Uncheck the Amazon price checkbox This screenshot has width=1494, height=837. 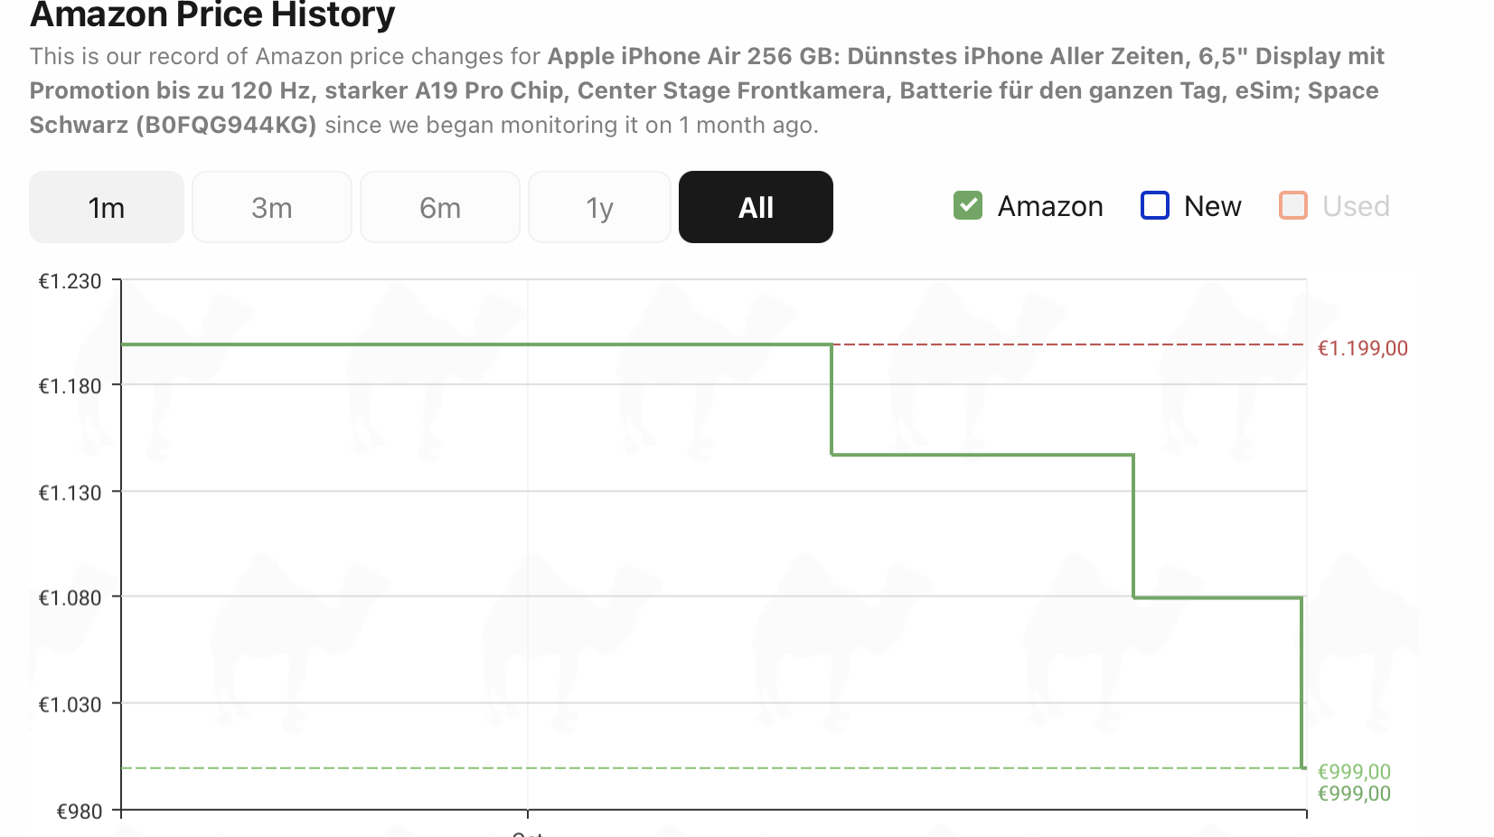(968, 205)
